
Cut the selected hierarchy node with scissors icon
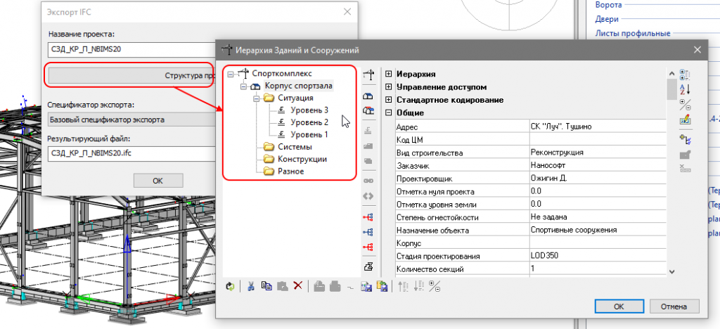(x=251, y=286)
